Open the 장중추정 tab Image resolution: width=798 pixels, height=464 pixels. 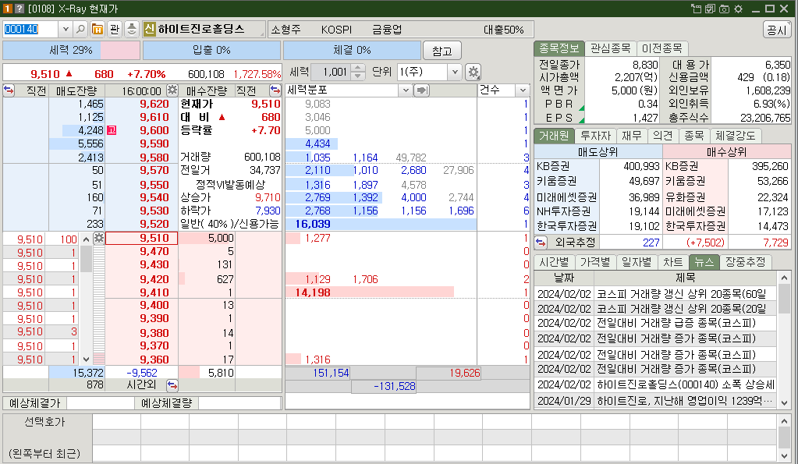tap(745, 262)
